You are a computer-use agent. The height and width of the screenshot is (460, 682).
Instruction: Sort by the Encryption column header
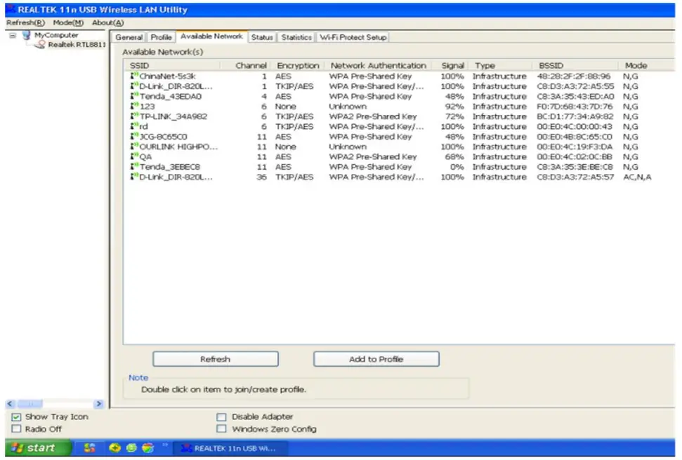click(299, 66)
